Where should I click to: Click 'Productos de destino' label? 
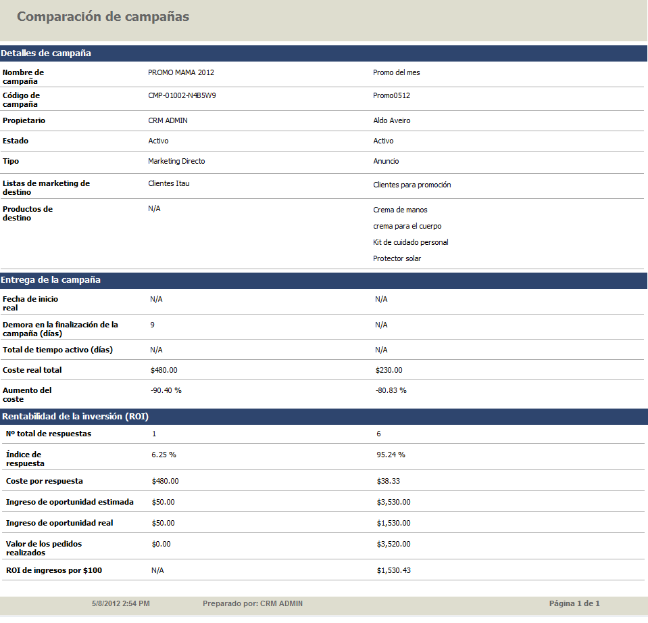tap(28, 213)
